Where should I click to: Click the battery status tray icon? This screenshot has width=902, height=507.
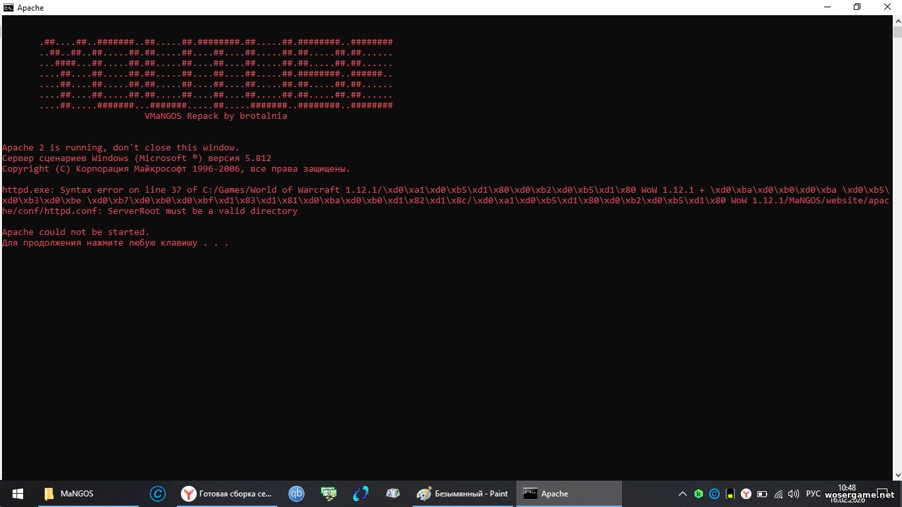762,494
